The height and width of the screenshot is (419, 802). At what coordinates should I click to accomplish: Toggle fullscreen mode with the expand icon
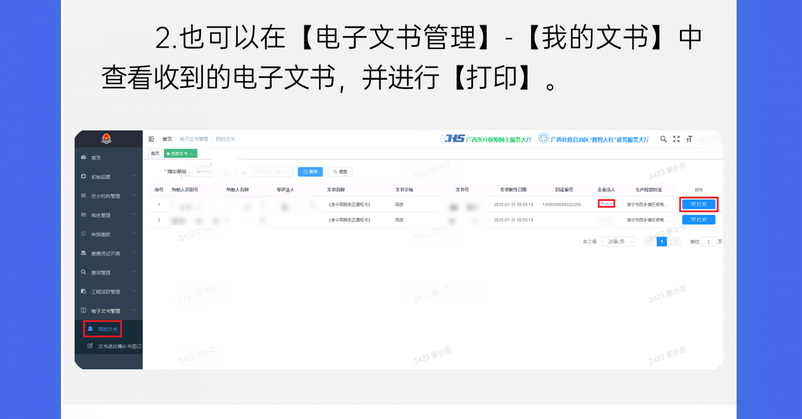[677, 139]
